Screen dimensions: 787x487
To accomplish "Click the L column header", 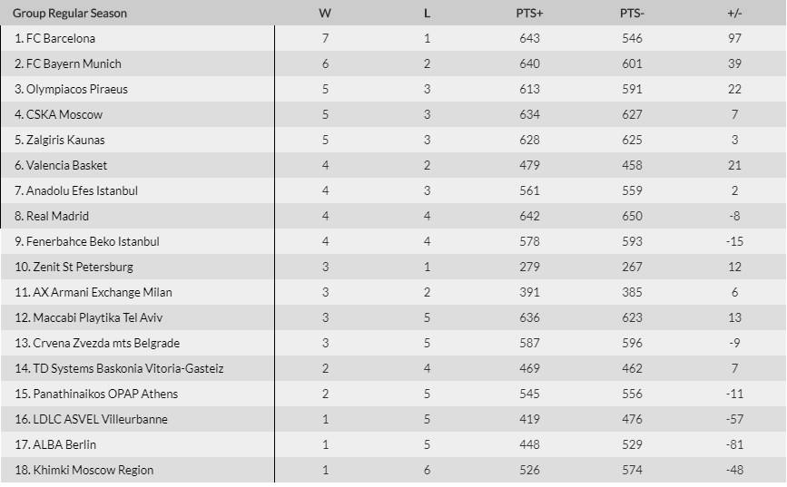I will point(427,13).
